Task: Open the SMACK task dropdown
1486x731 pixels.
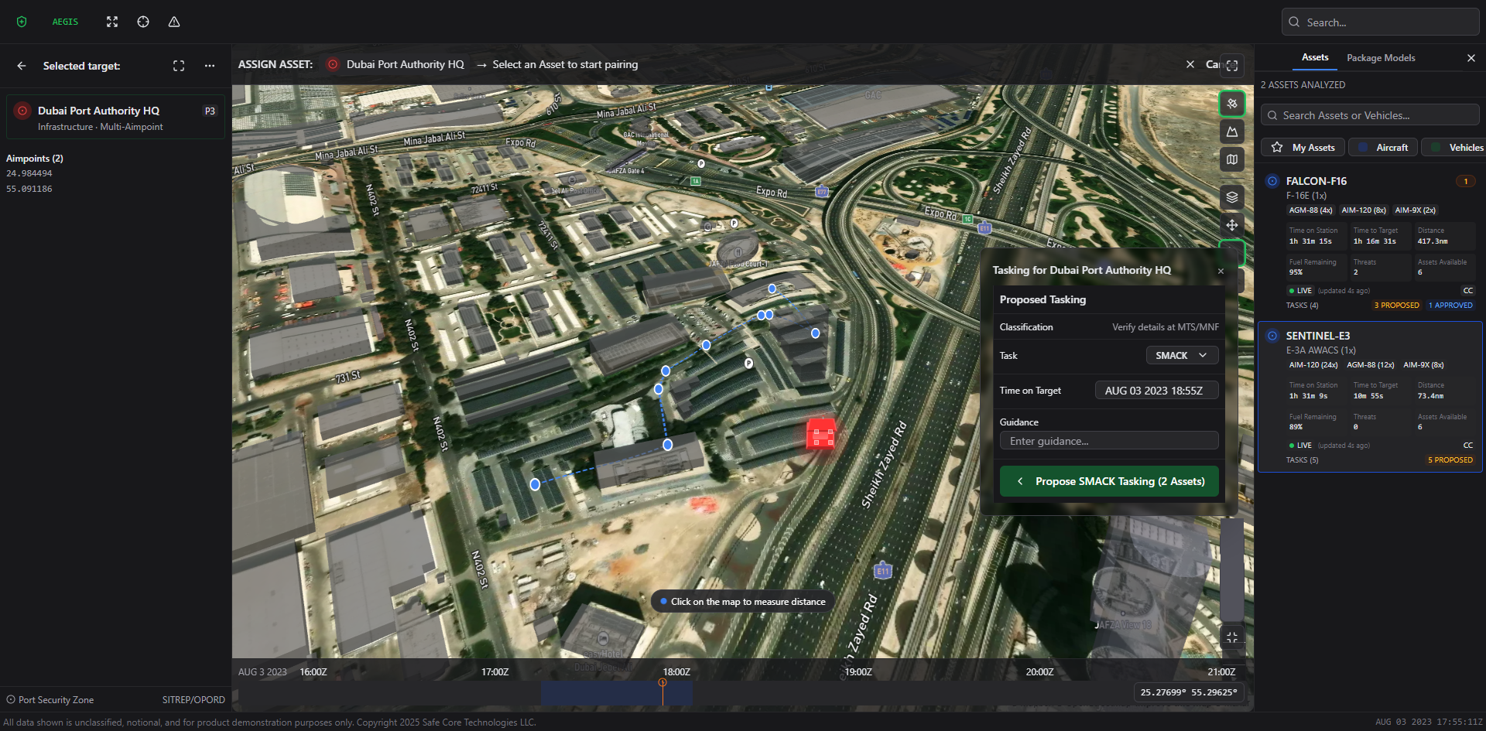Action: coord(1181,355)
